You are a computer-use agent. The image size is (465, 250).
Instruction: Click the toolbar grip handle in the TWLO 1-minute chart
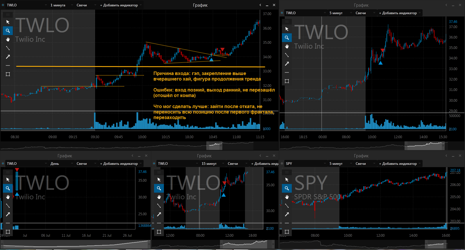[x=8, y=14]
